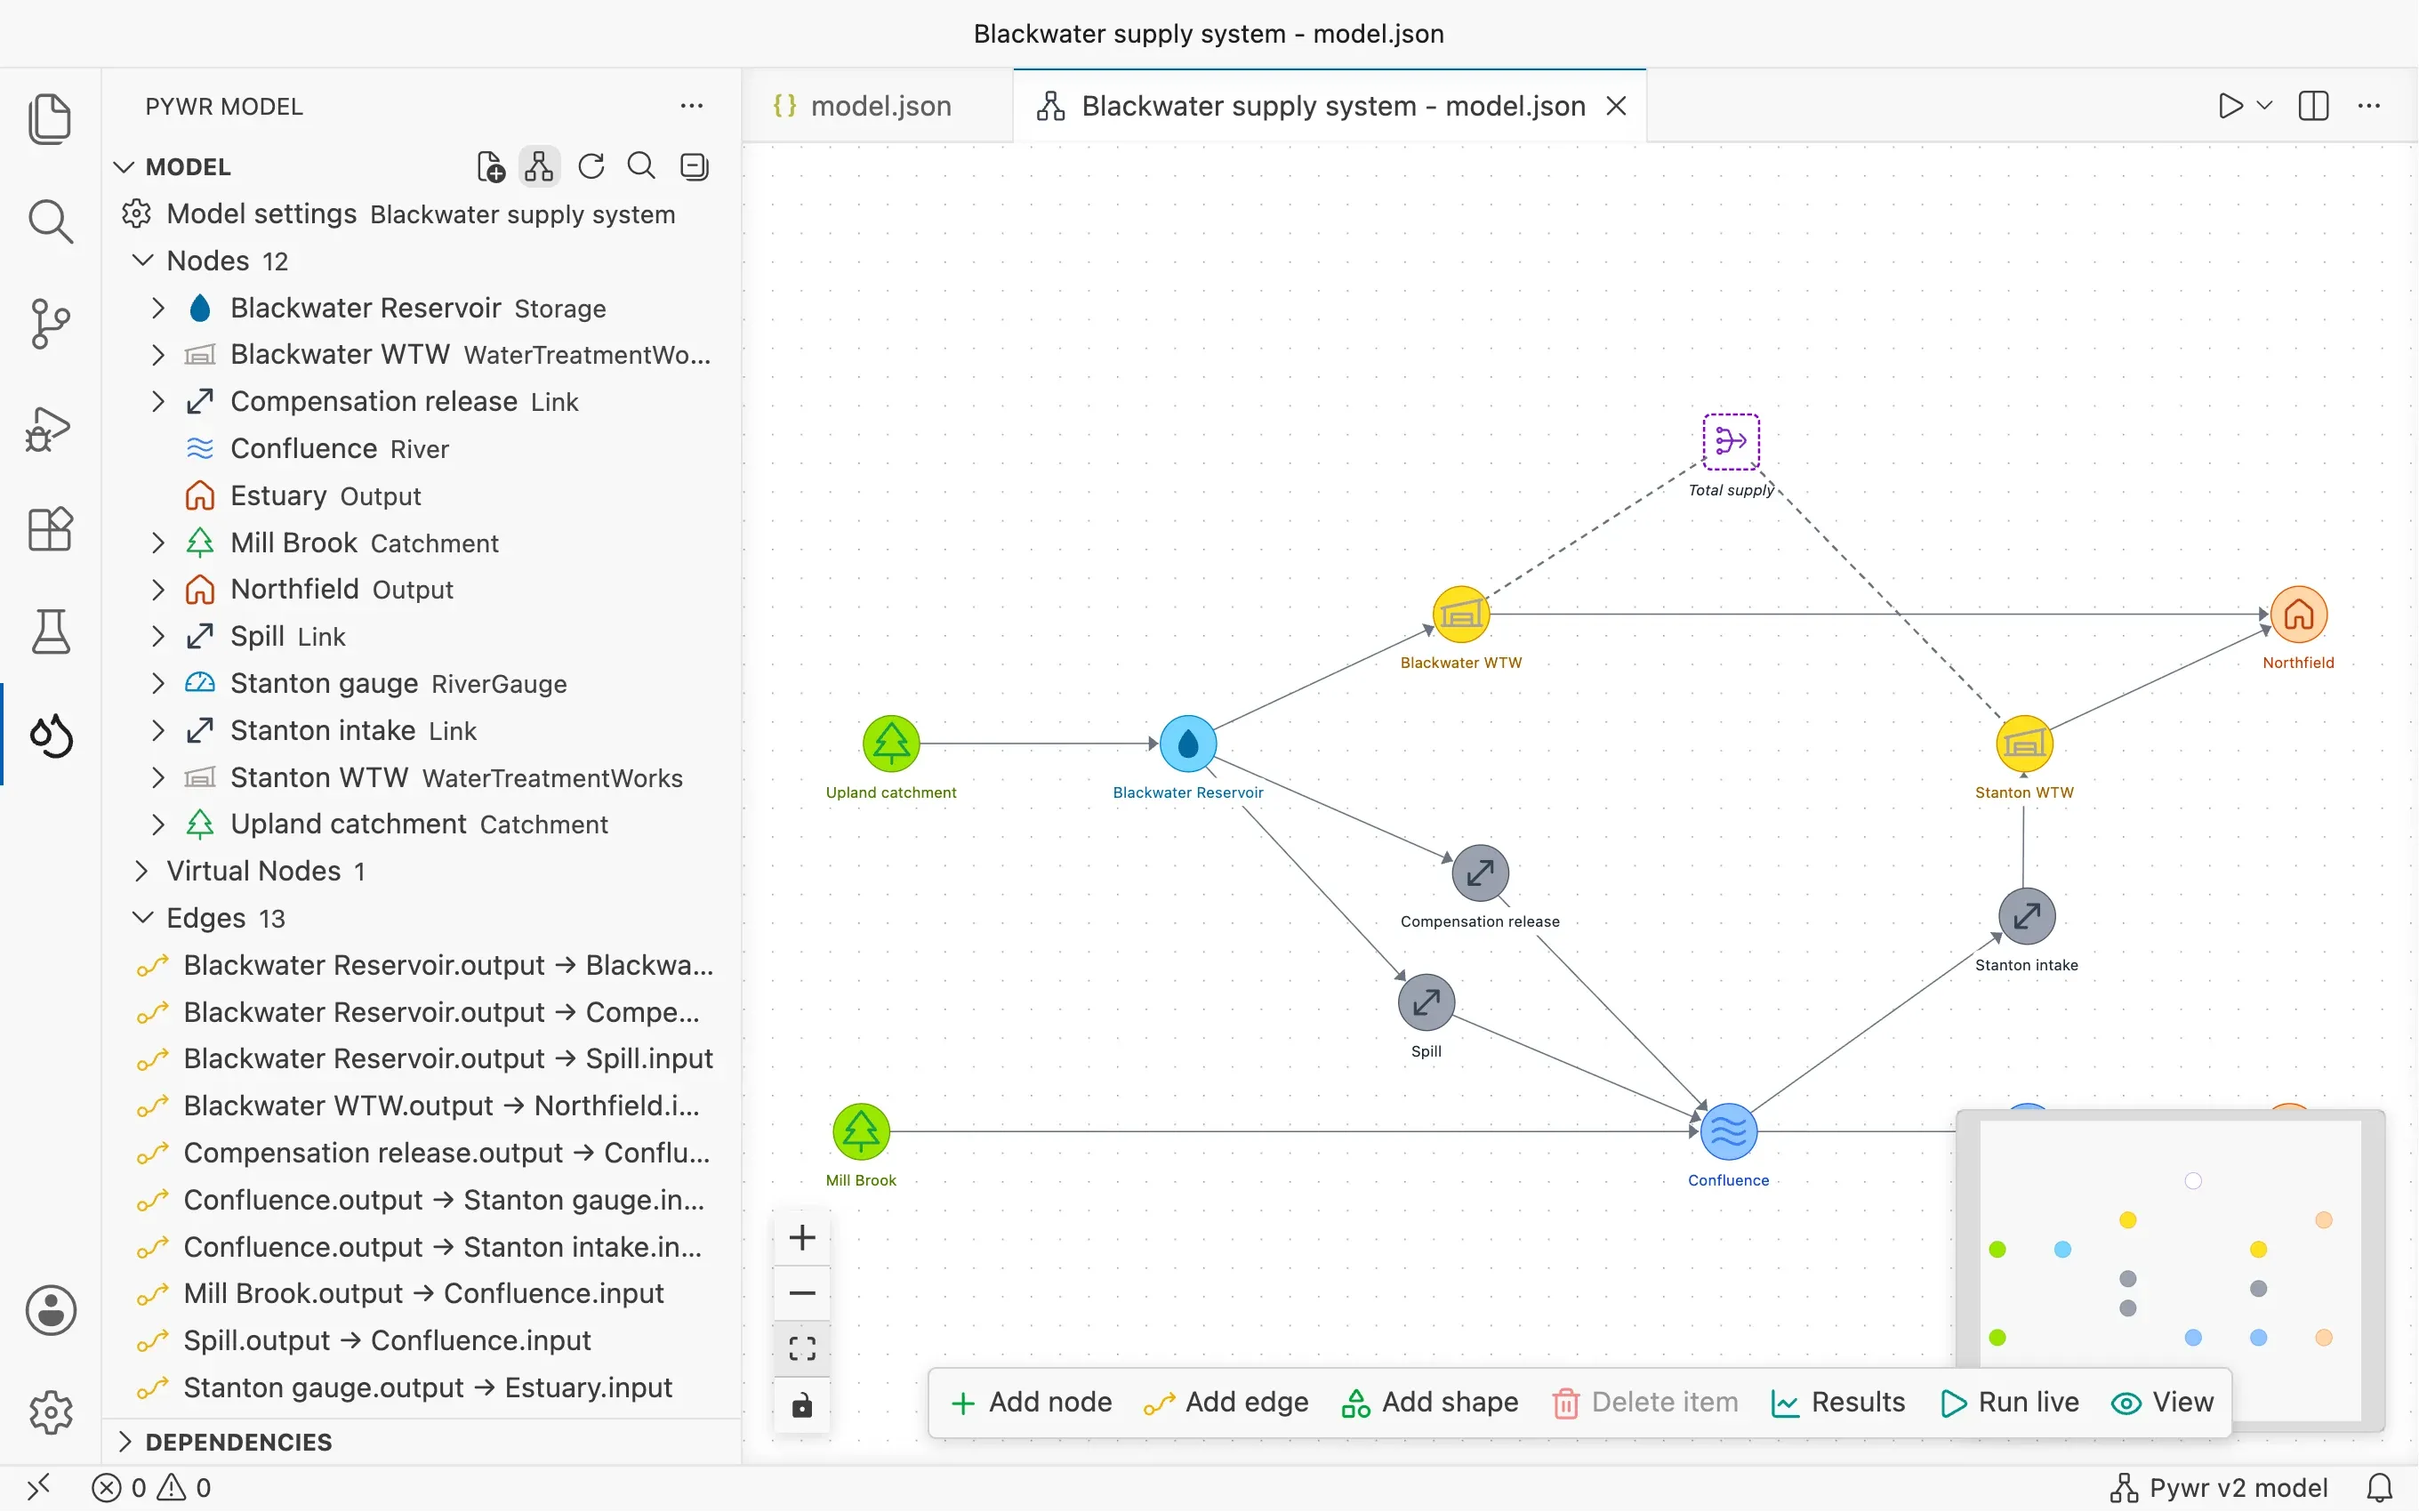This screenshot has height=1512, width=2419.
Task: Click the Add edge button
Action: [x=1226, y=1403]
